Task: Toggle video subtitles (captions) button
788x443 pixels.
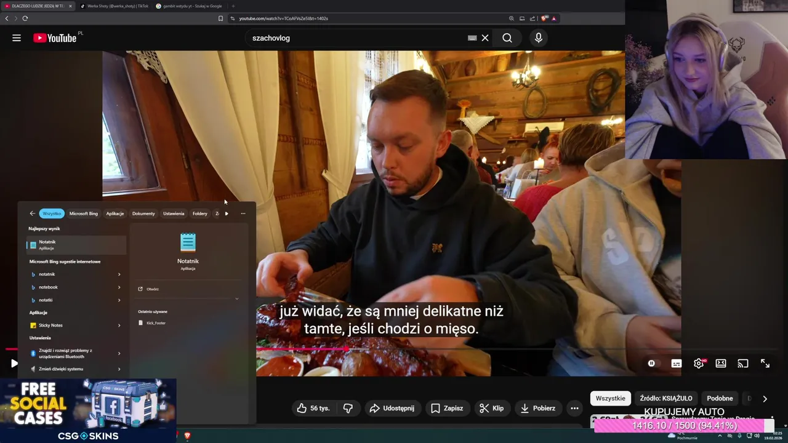Action: coord(676,364)
